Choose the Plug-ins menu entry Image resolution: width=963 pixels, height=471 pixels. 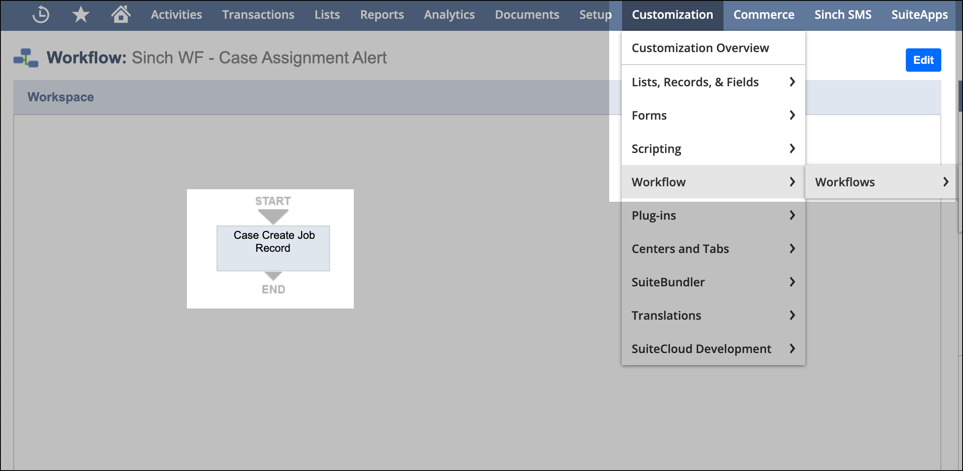click(x=713, y=215)
